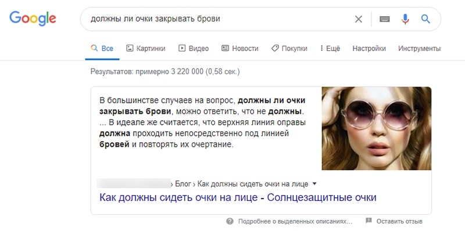Open the Новости tab
Viewport: 465px width, 231px height.
(240, 48)
